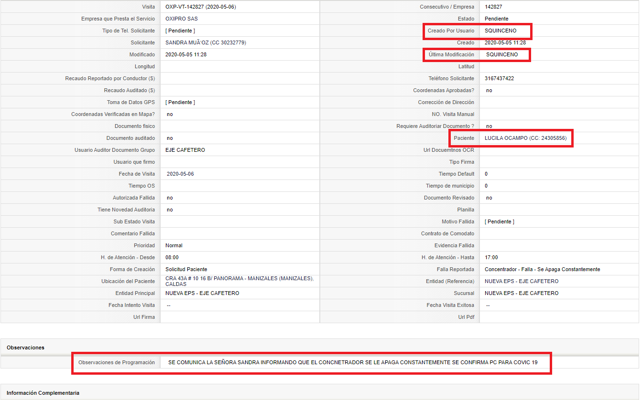Click [ Pendiente ] beside Toma de Datos GPS
Screen dimensions: 642x400
tap(180, 102)
